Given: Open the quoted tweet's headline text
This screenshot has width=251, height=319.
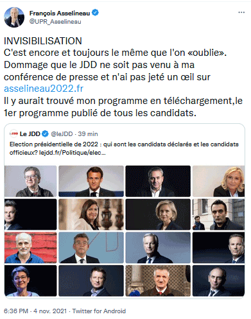Looking at the screenshot, I should [124, 148].
